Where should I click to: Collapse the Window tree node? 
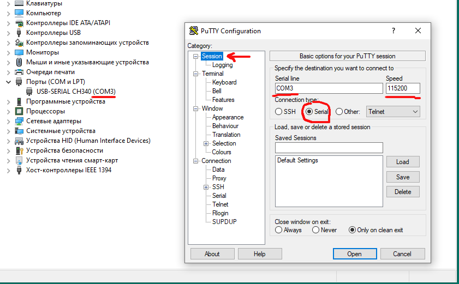(x=195, y=108)
